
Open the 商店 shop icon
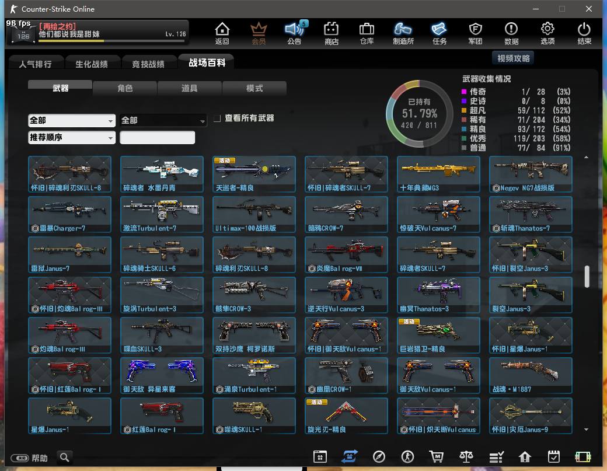(x=332, y=33)
